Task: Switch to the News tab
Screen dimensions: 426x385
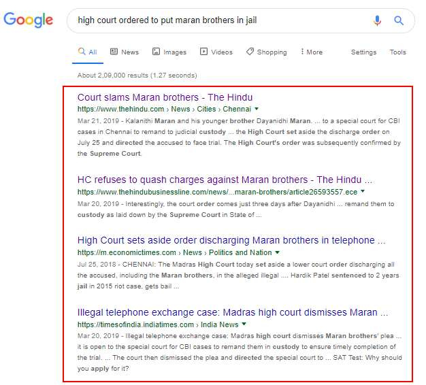Action: tap(125, 52)
